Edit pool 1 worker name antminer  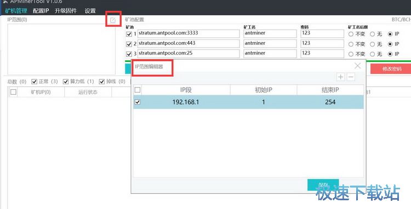tap(270, 33)
